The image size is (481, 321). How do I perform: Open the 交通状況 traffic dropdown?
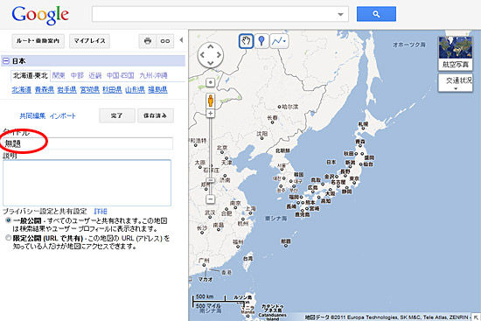[456, 82]
